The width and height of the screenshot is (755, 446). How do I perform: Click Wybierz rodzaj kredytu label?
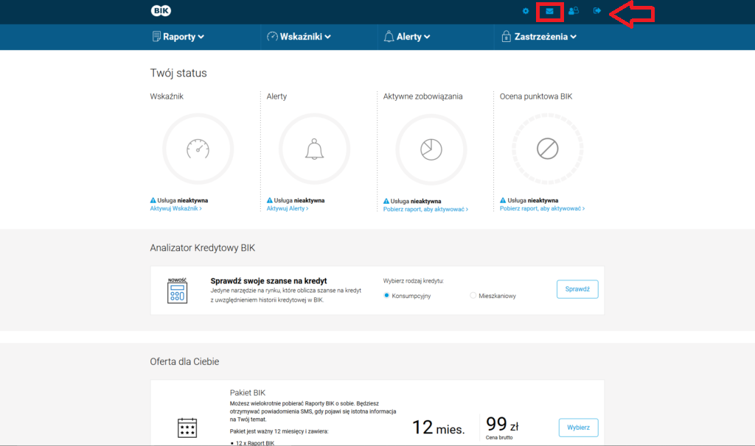[413, 281]
